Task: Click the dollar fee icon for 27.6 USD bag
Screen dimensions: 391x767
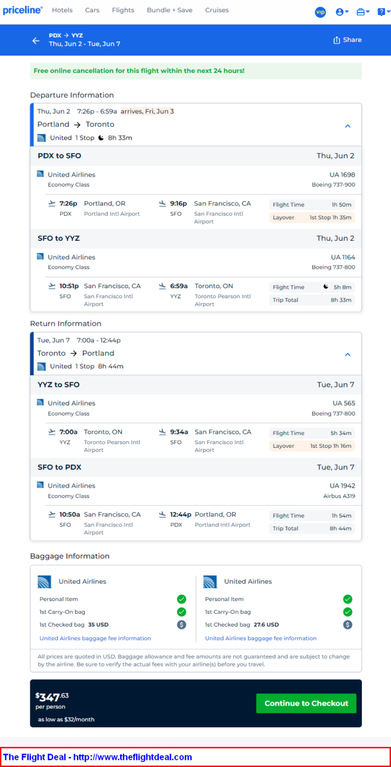Action: pos(348,624)
